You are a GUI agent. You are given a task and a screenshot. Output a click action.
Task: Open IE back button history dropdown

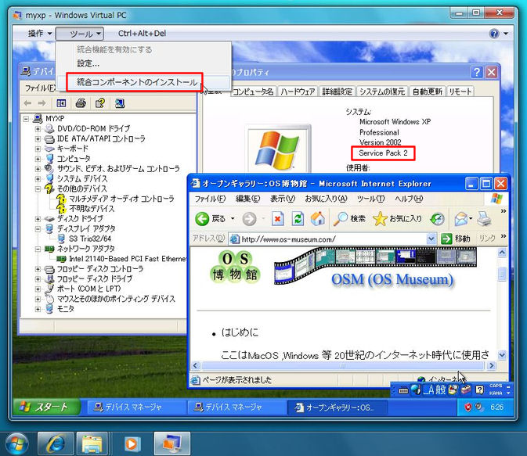[x=233, y=219]
